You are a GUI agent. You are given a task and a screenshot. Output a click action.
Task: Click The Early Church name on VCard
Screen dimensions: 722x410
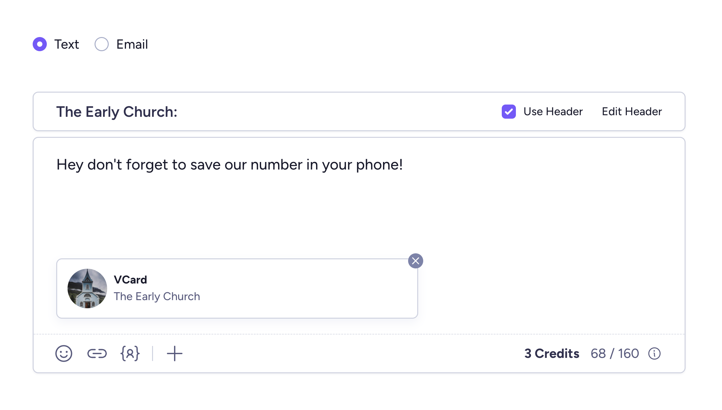(x=157, y=297)
